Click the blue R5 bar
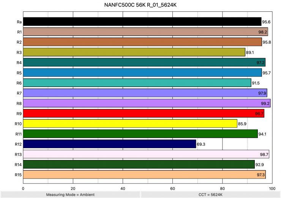 142,73
